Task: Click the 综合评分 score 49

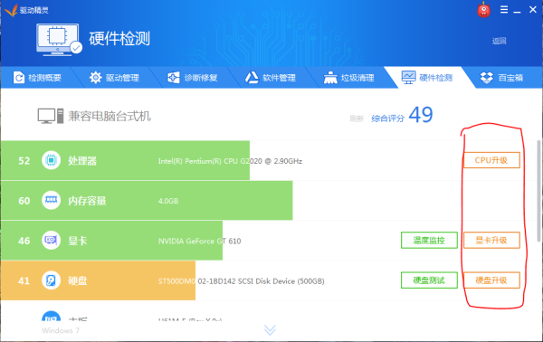Action: (x=421, y=115)
